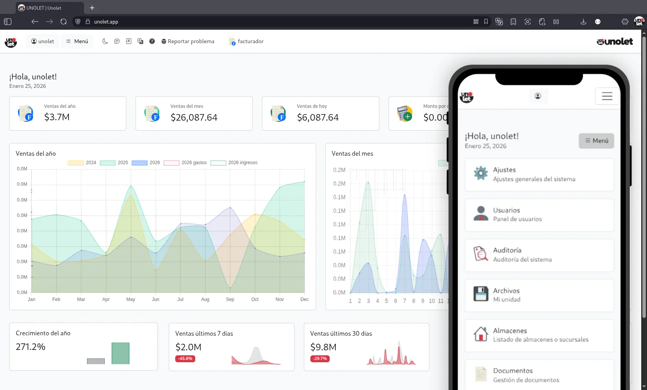Click the bug icon beside Reportar problema
Screen dimensions: 647x390
163,41
